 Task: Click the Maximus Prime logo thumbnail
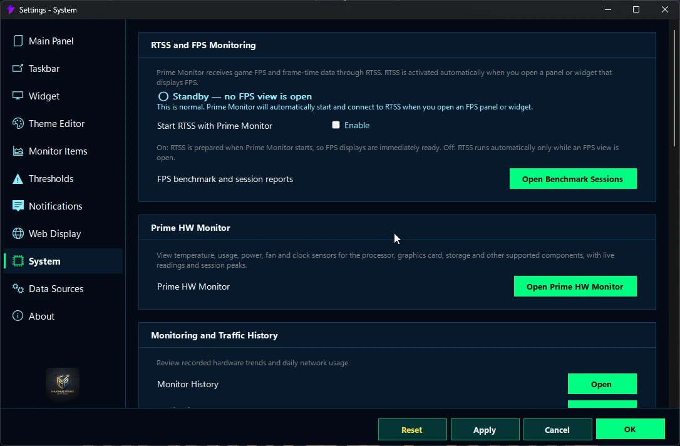[x=63, y=384]
